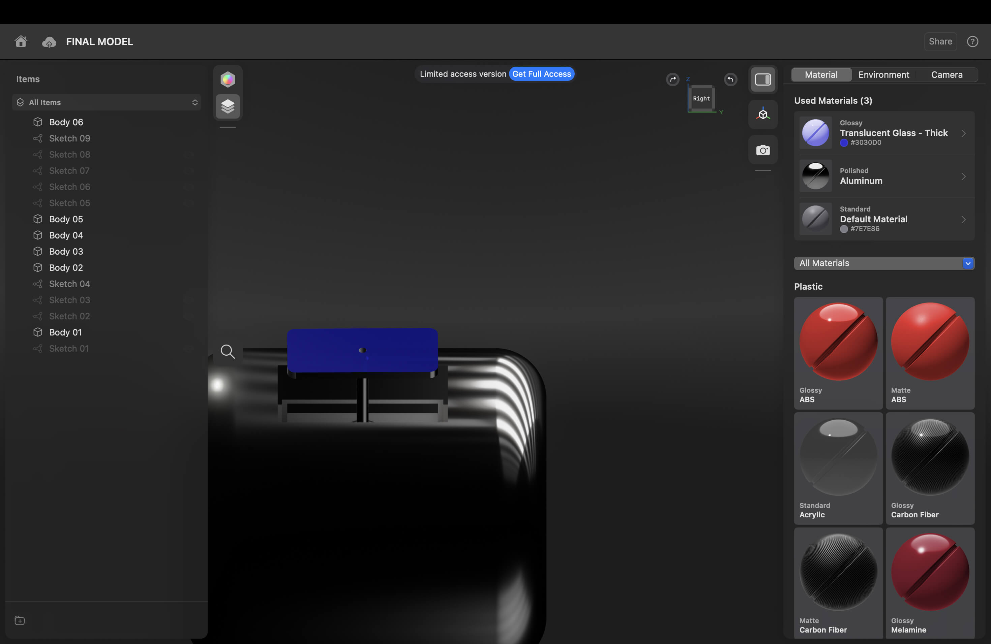
Task: Toggle the right sidebar panel button
Action: click(x=763, y=79)
